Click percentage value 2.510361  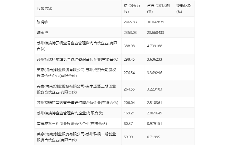tap(155, 103)
